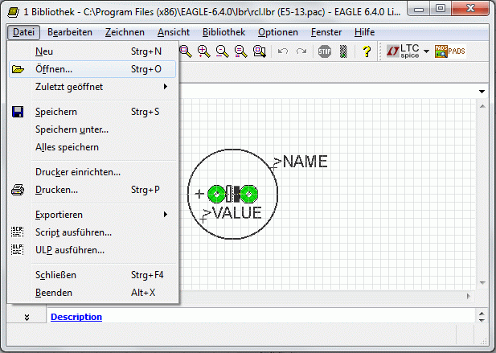The image size is (496, 353).
Task: Click the Stop sign toolbar icon
Action: 325,51
